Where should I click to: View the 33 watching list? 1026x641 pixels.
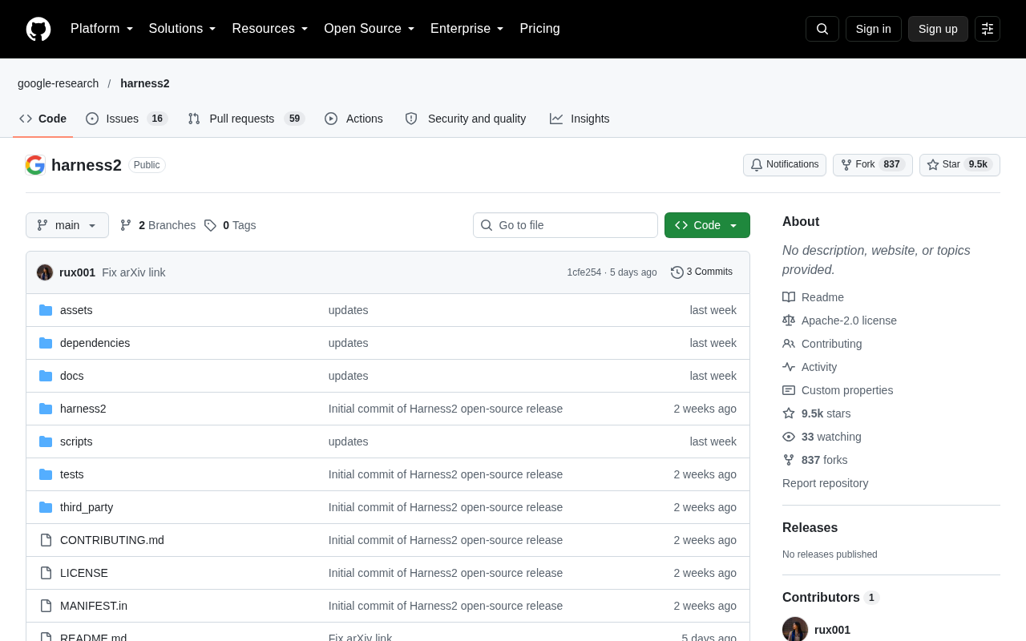pos(822,437)
